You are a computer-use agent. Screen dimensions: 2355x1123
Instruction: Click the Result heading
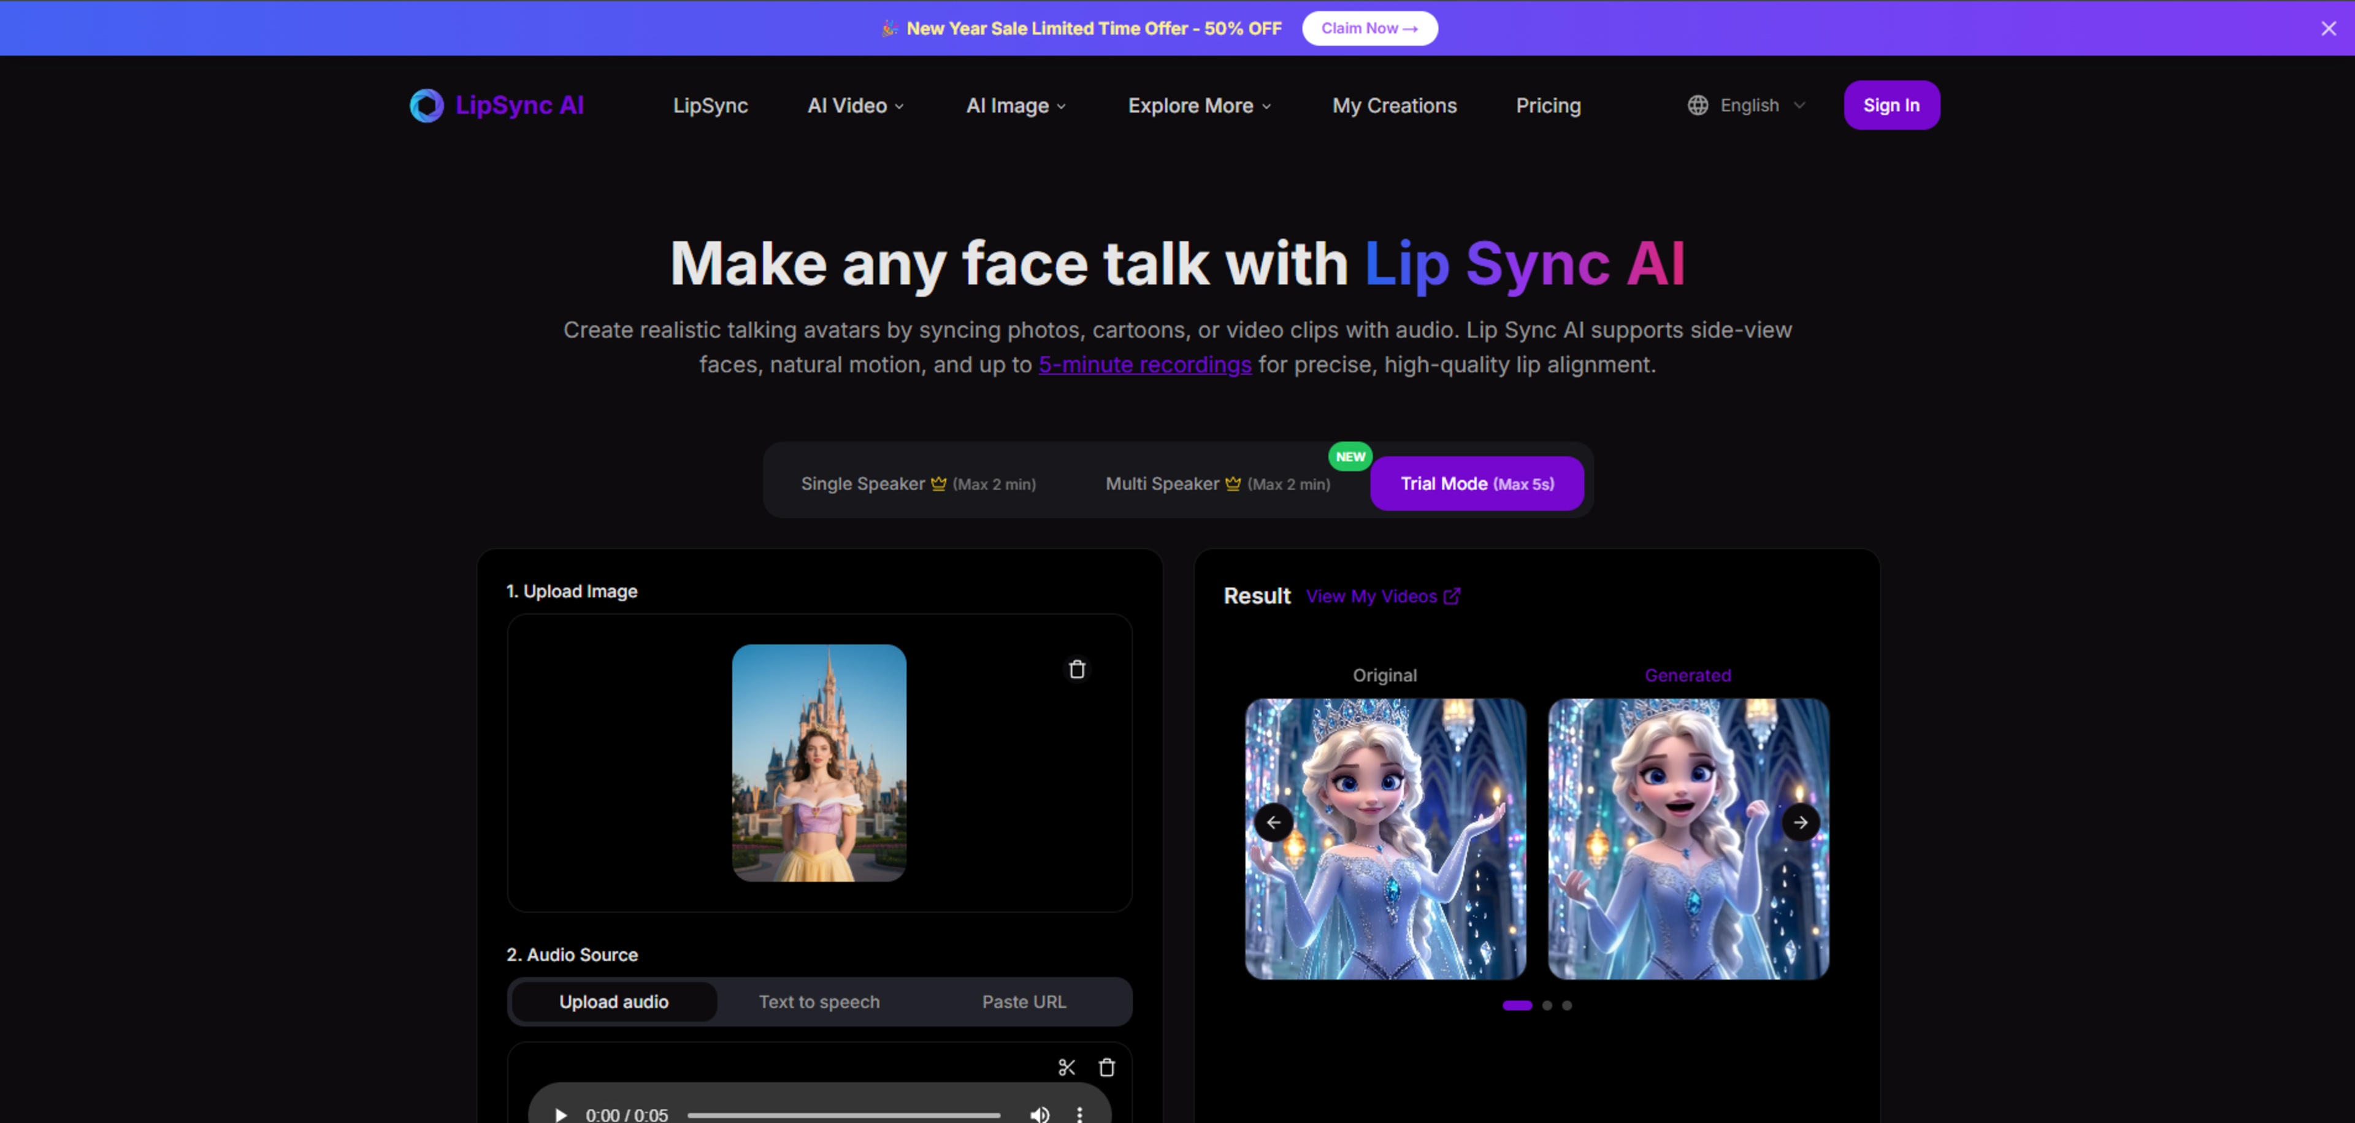point(1257,596)
